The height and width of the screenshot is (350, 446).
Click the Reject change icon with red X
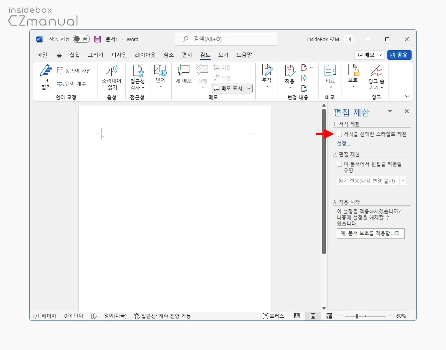coord(304,67)
